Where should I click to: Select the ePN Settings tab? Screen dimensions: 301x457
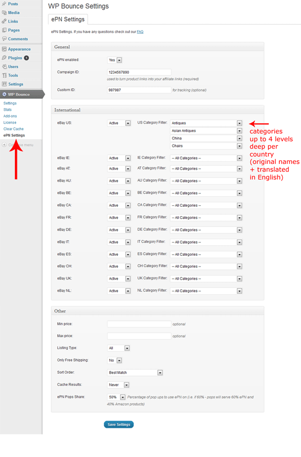click(x=68, y=19)
